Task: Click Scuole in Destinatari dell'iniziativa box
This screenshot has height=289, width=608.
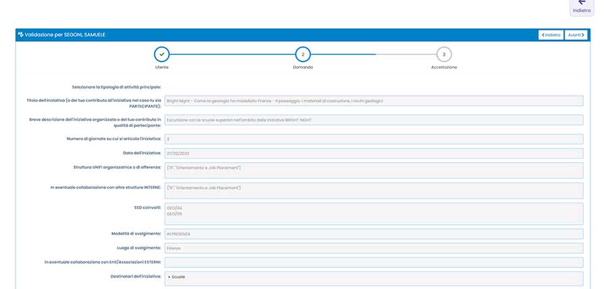Action: click(x=177, y=277)
